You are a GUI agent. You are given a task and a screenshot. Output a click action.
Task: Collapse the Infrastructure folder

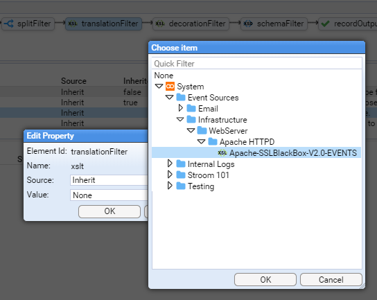180,119
